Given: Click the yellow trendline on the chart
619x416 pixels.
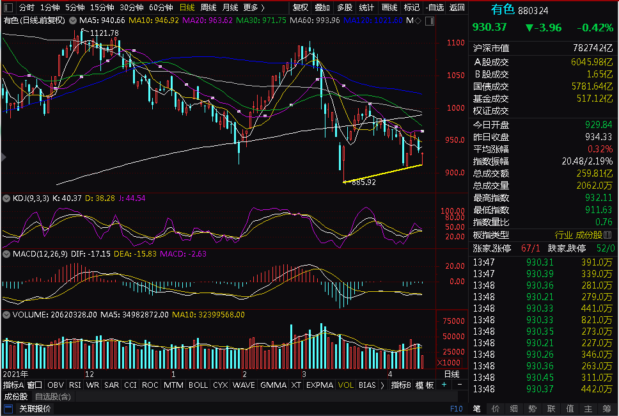Looking at the screenshot, I should pyautogui.click(x=383, y=173).
